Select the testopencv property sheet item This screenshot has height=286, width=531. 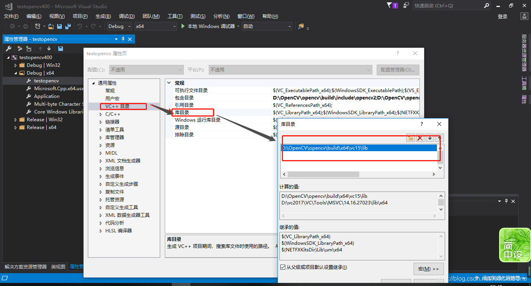[x=46, y=81]
